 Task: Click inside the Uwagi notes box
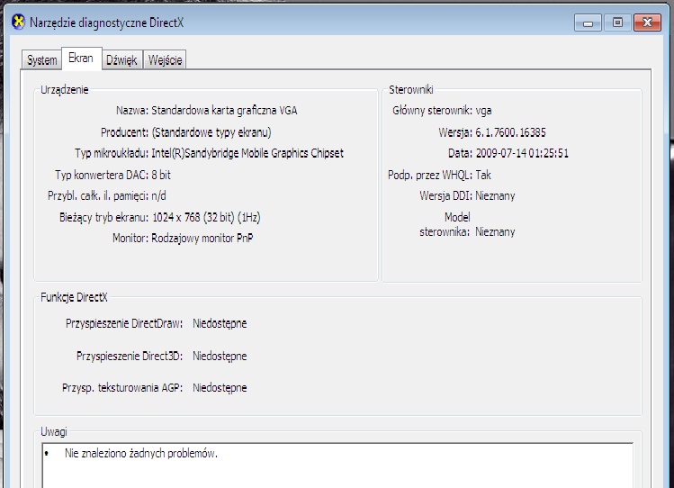[337, 465]
